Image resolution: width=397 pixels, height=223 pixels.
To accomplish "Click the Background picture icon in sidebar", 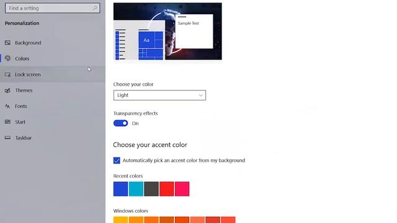I will click(7, 43).
